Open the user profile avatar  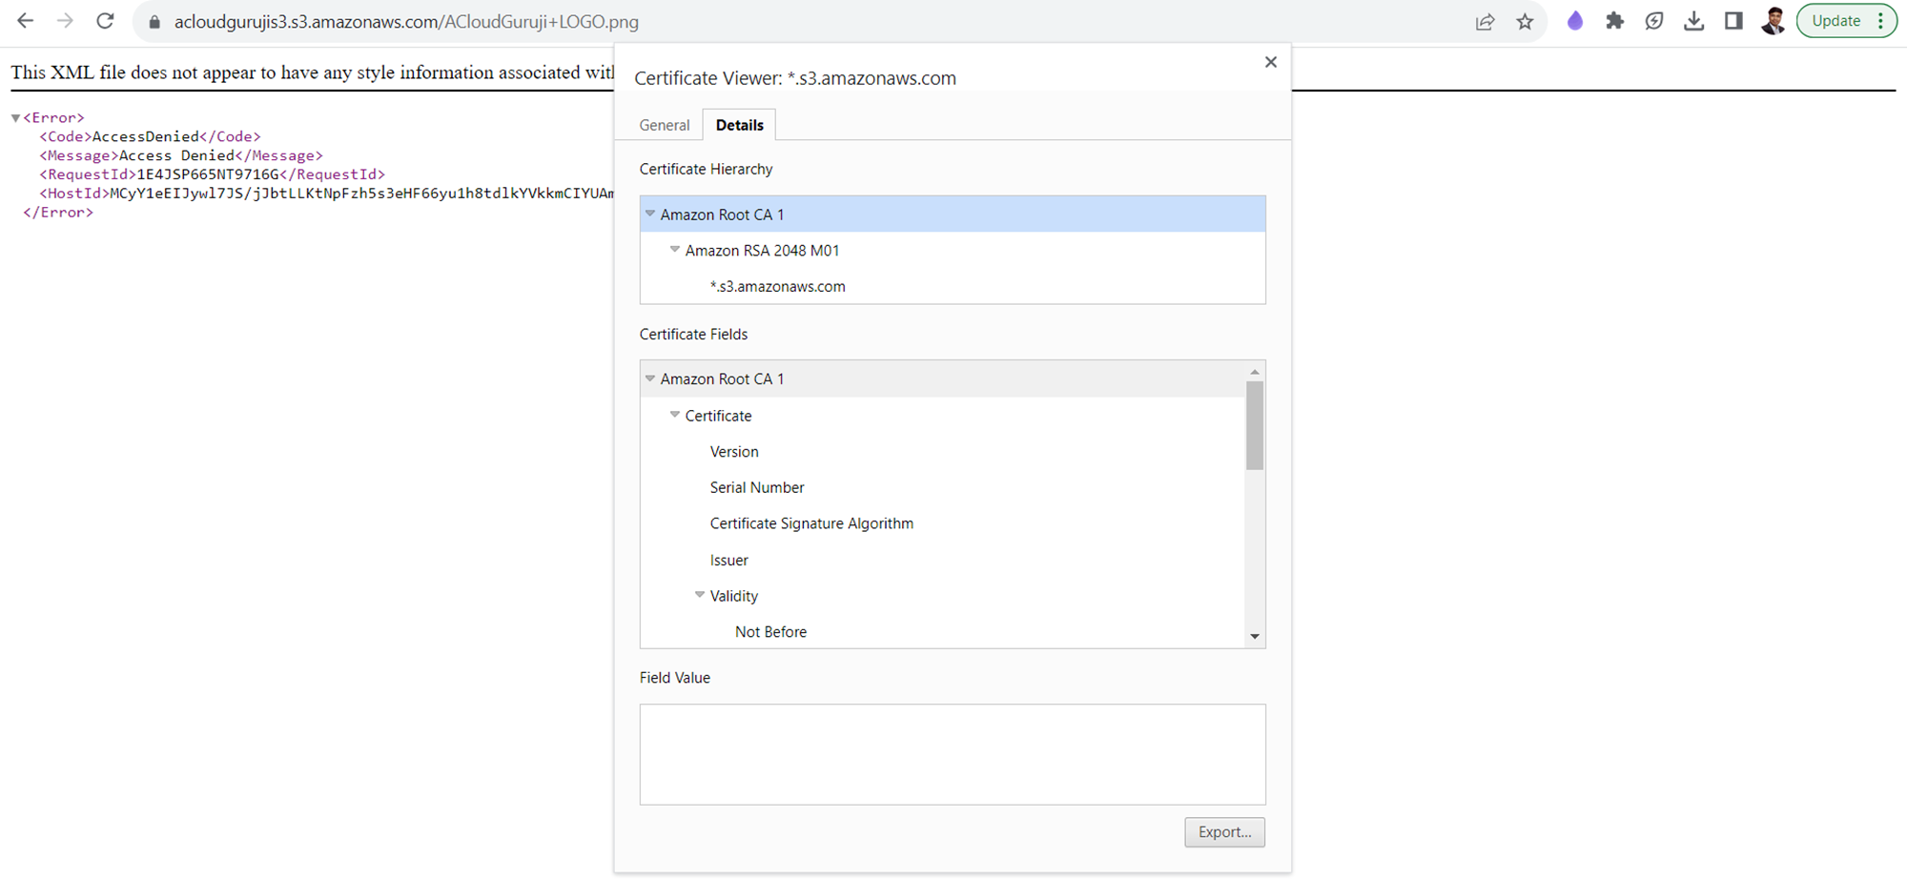click(1773, 21)
